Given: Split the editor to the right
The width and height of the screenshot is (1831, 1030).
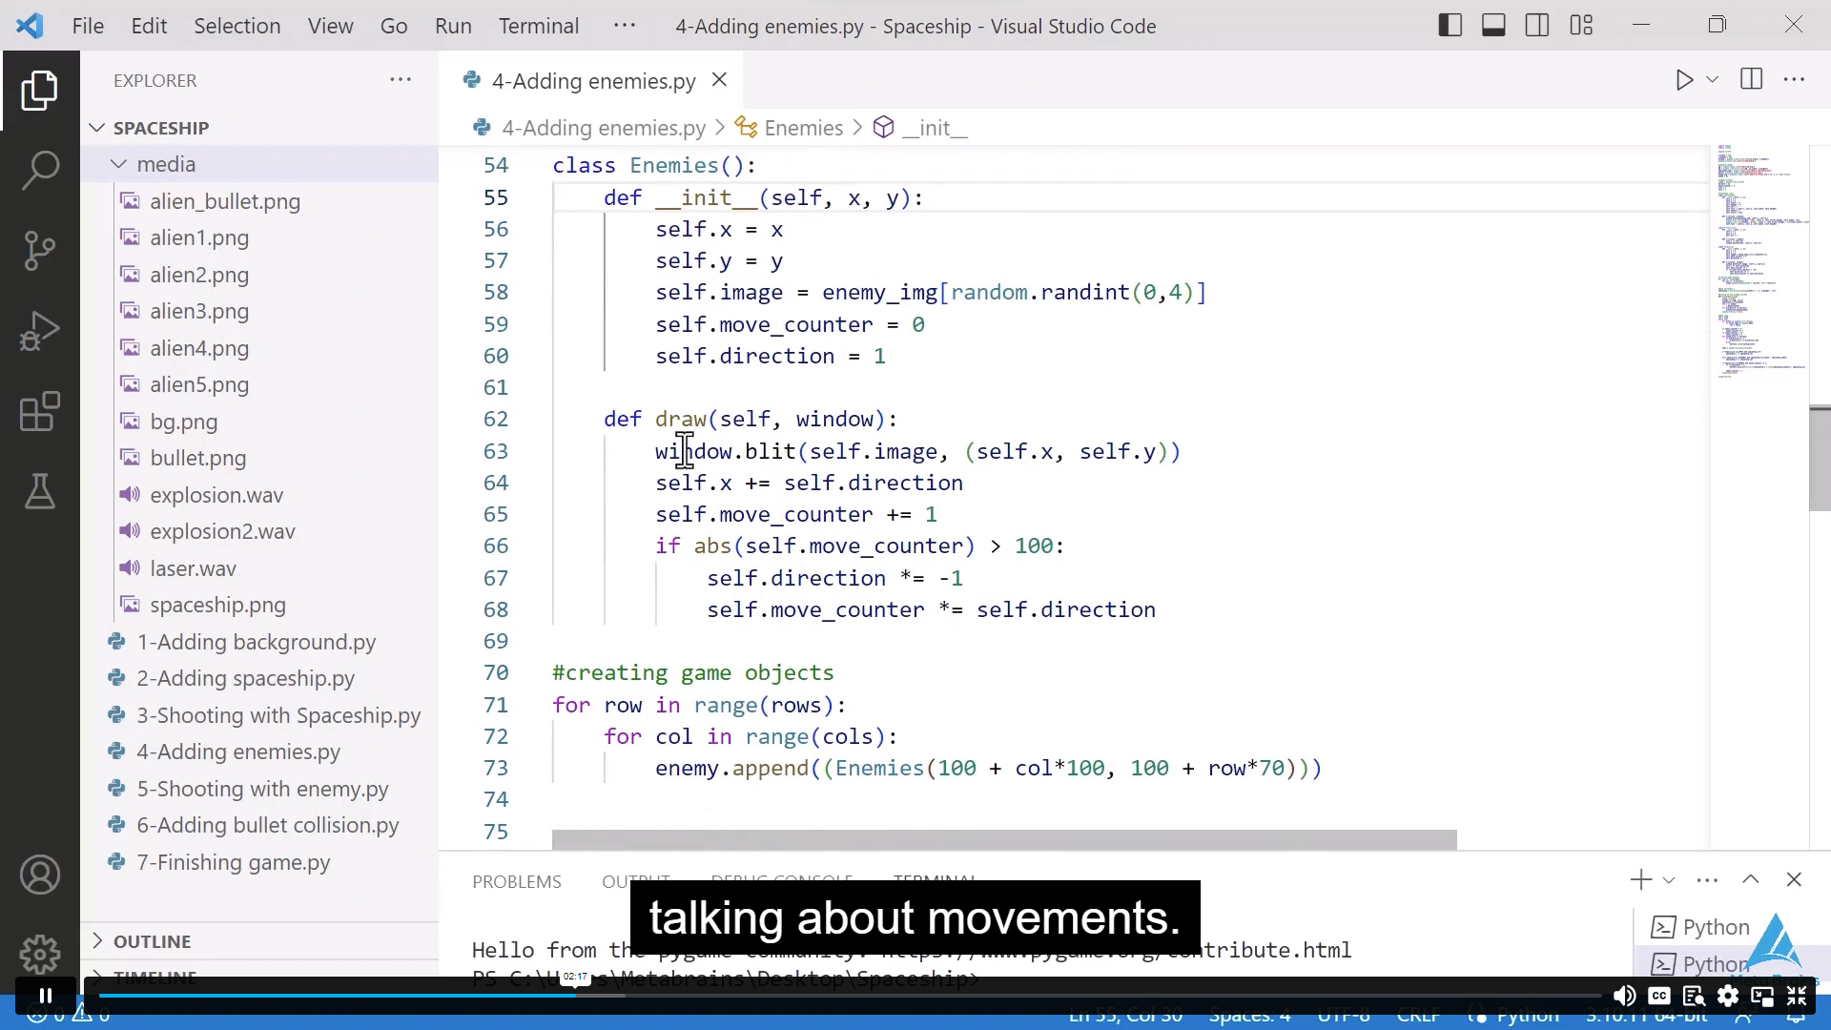Looking at the screenshot, I should tap(1751, 80).
